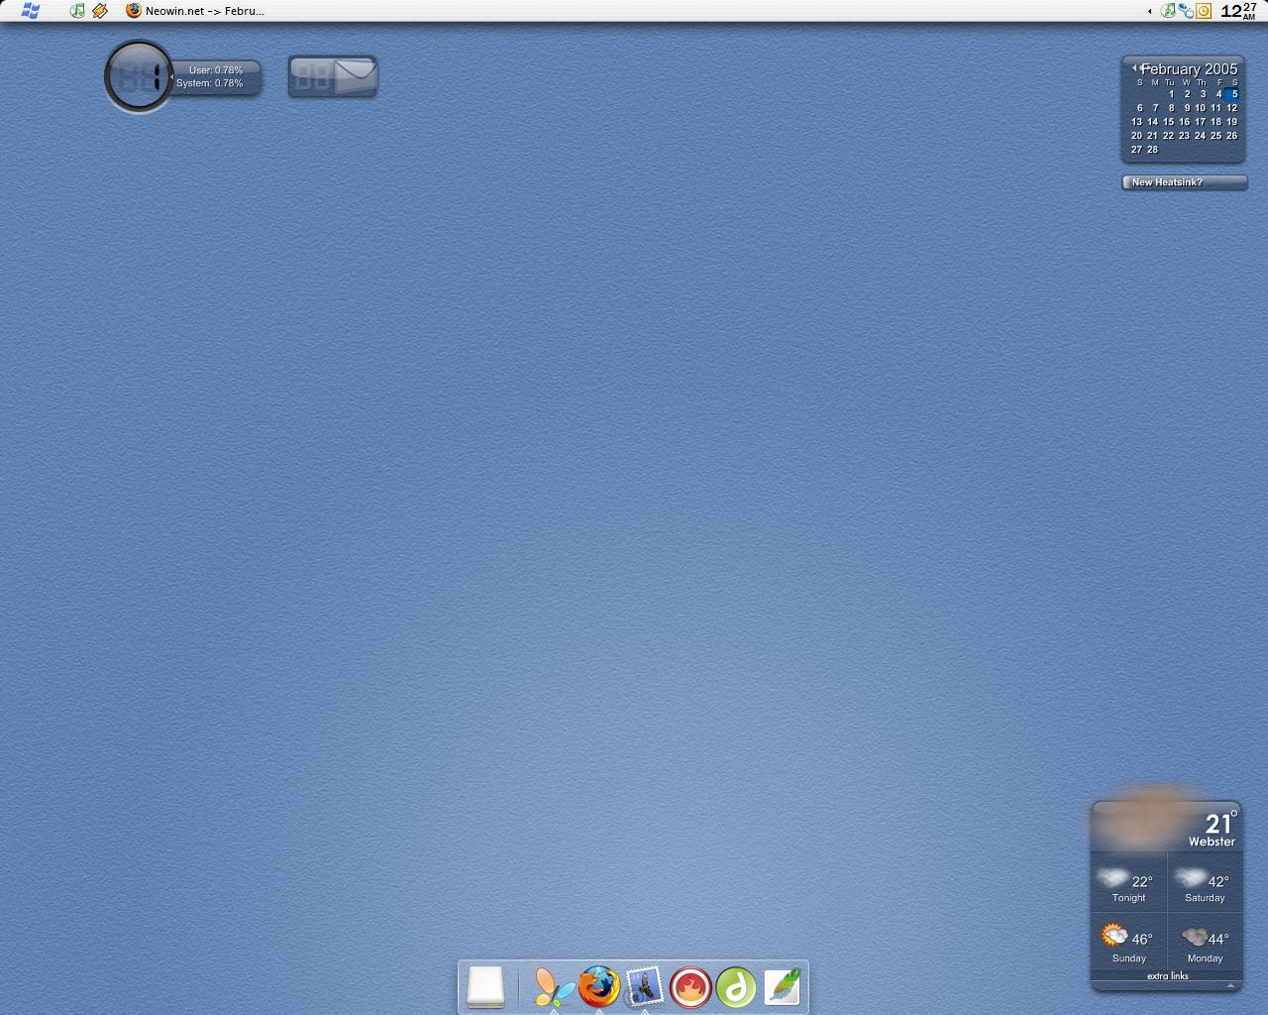The width and height of the screenshot is (1268, 1015).
Task: Launch the green circle app in dock
Action: 736,987
